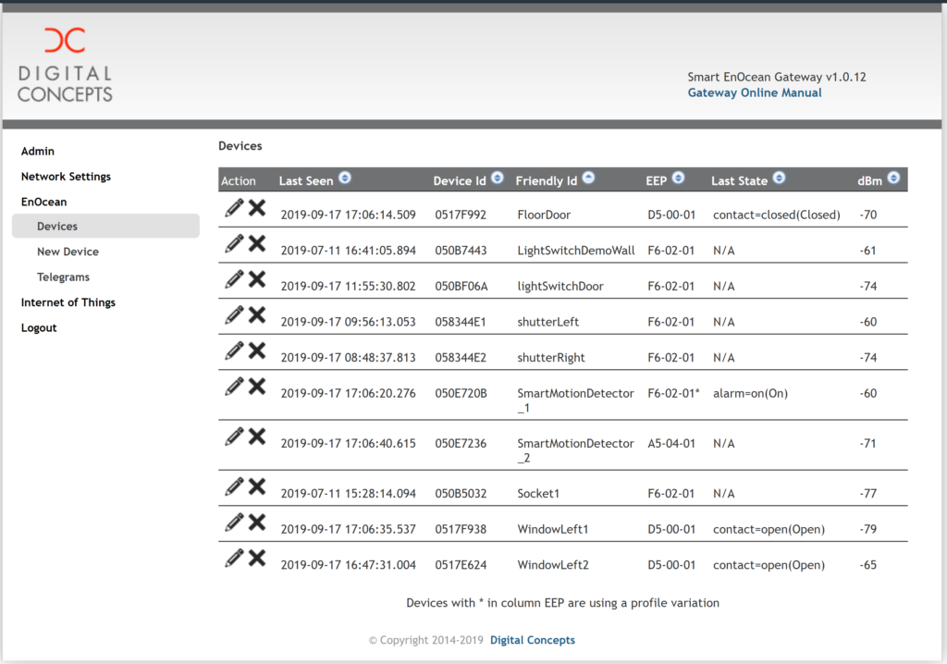Delete the WindowLeft2 device
The width and height of the screenshot is (947, 664).
click(257, 558)
